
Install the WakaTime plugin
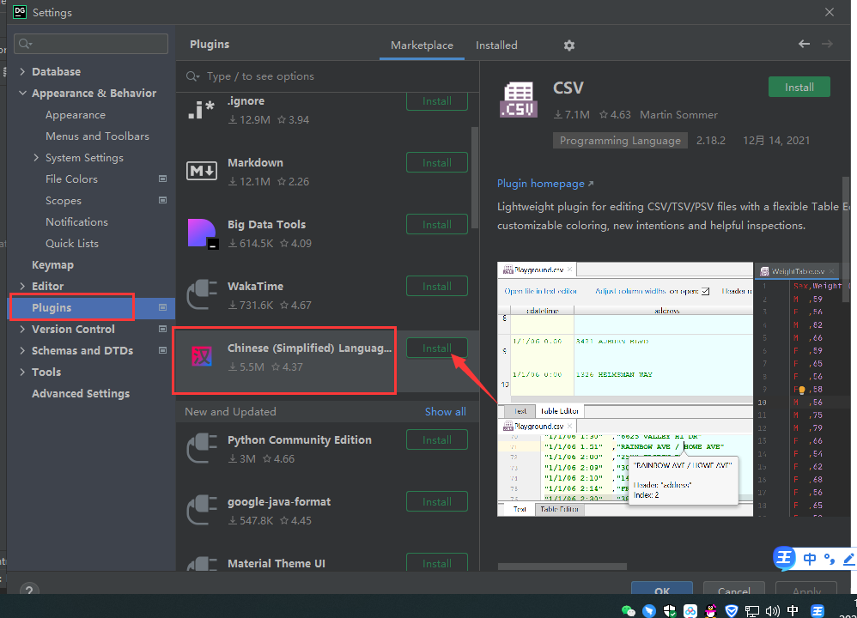(437, 287)
